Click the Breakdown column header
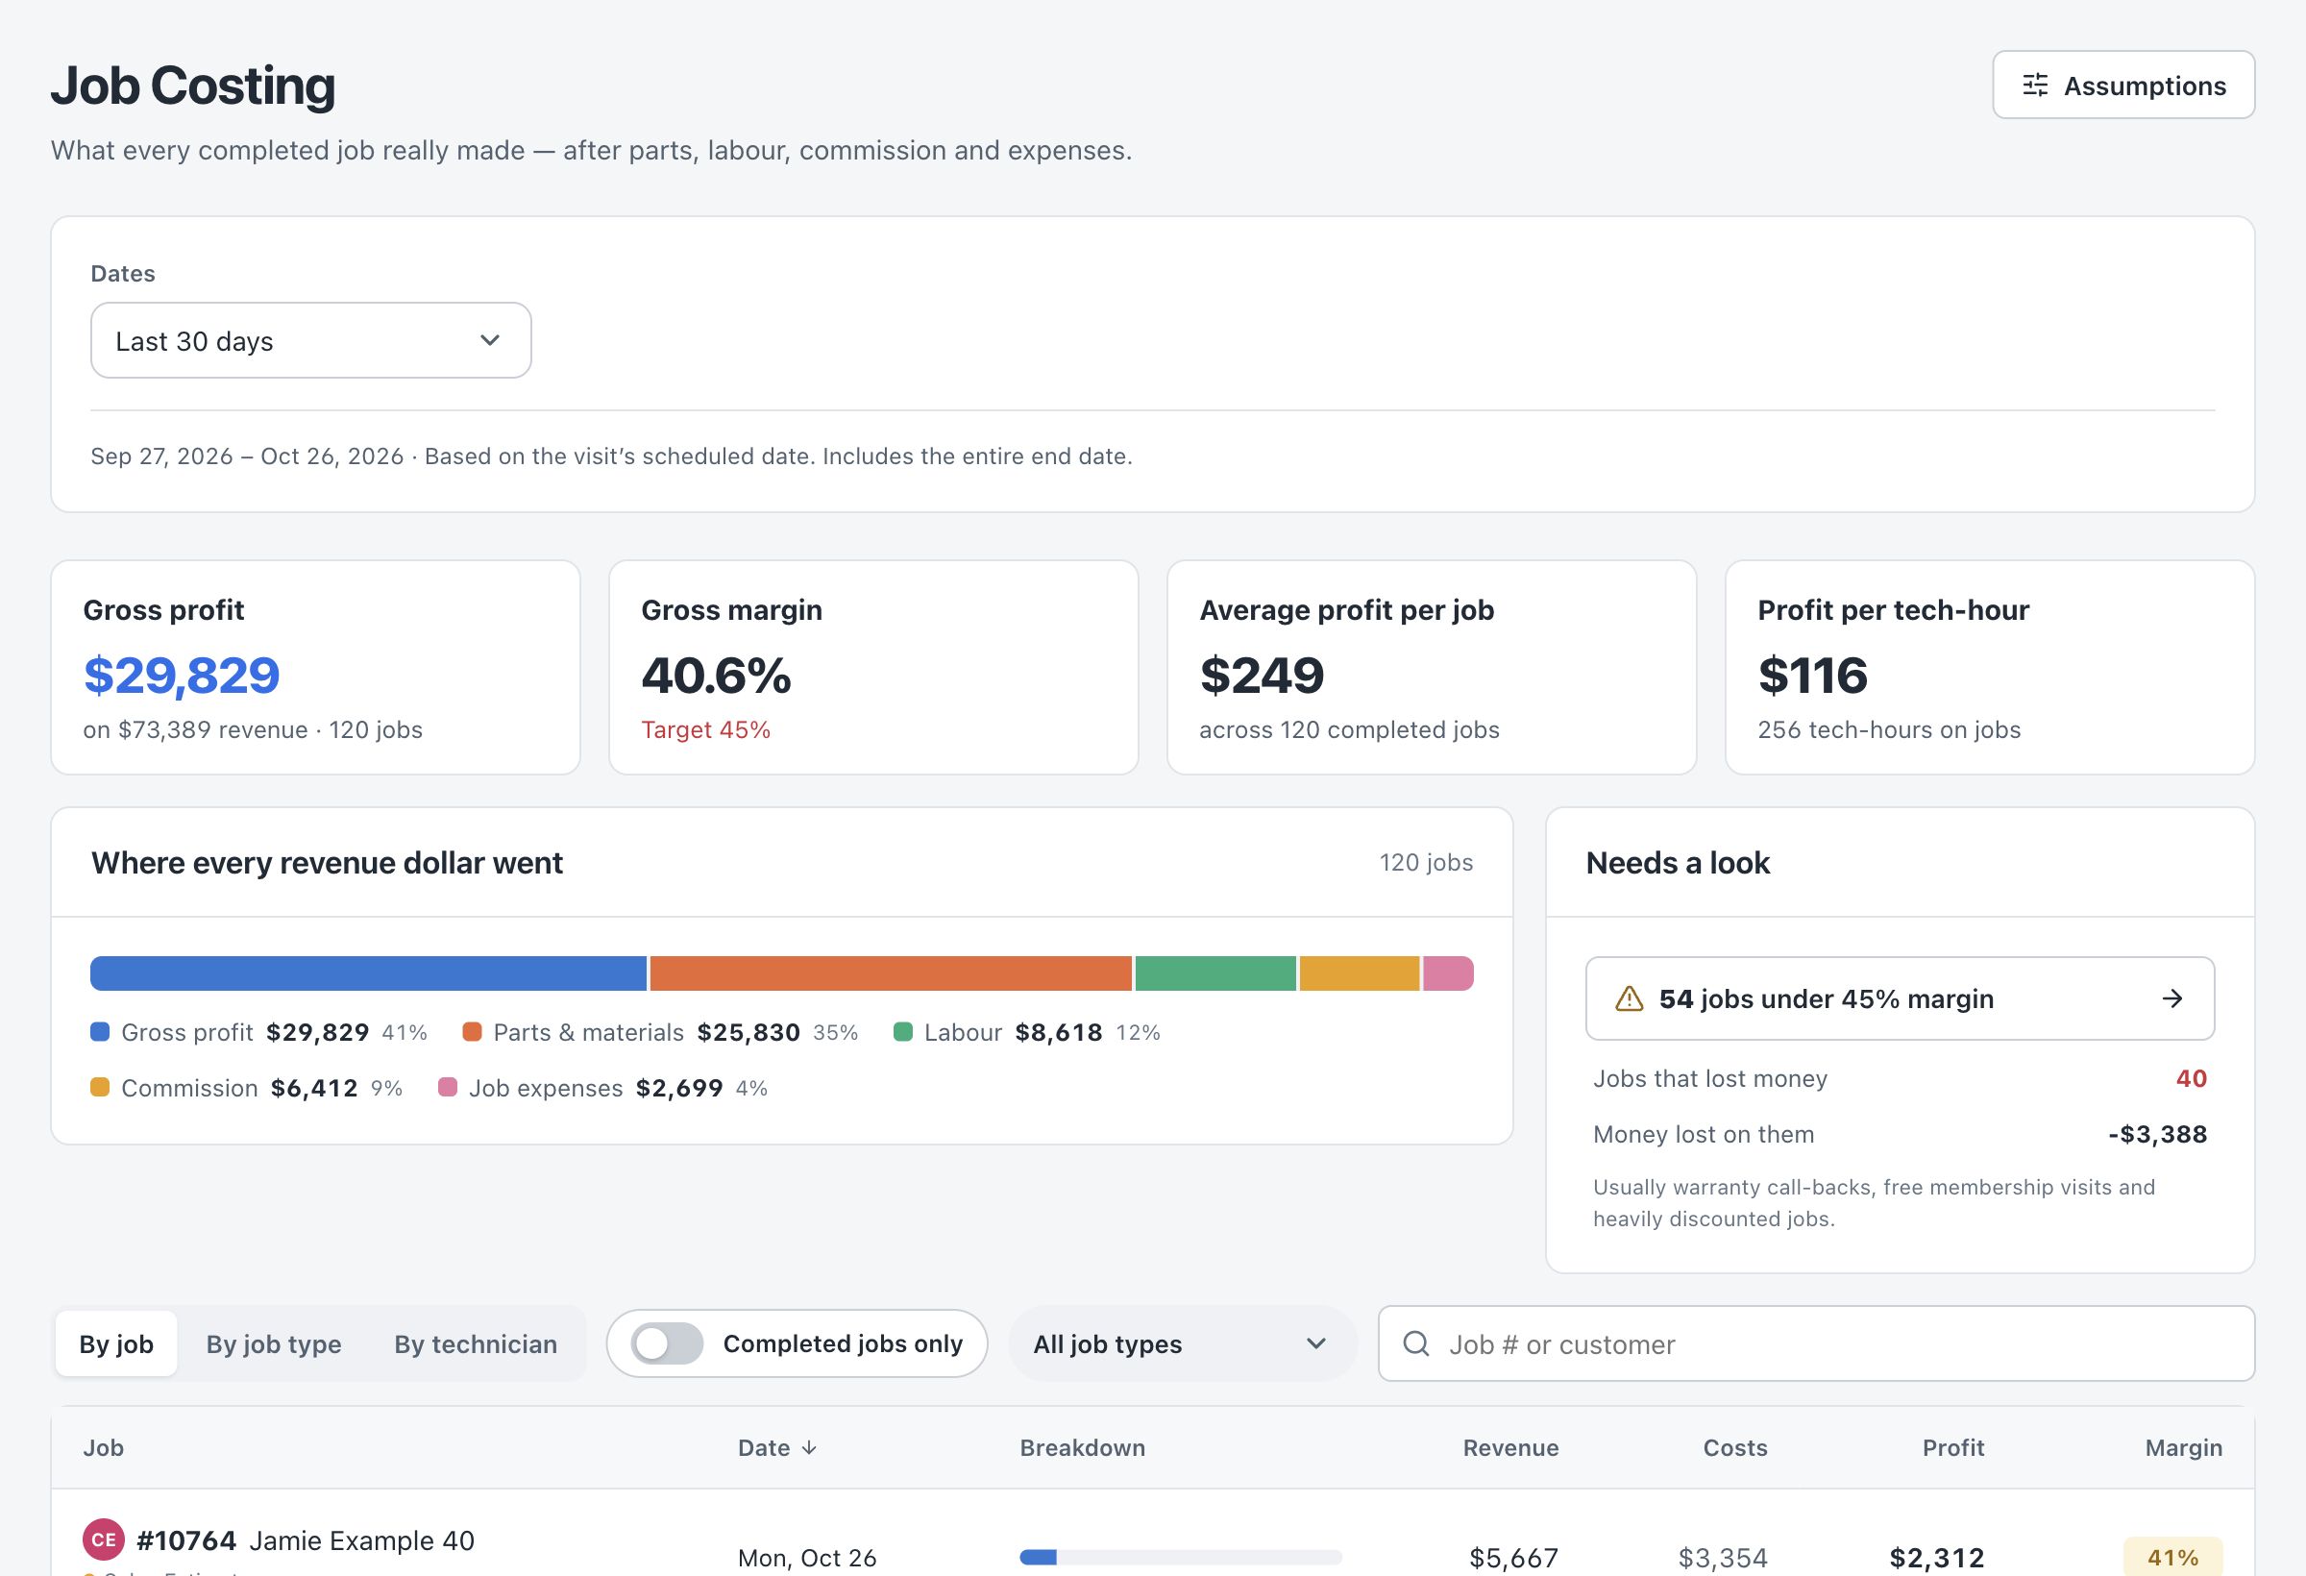 [x=1083, y=1448]
